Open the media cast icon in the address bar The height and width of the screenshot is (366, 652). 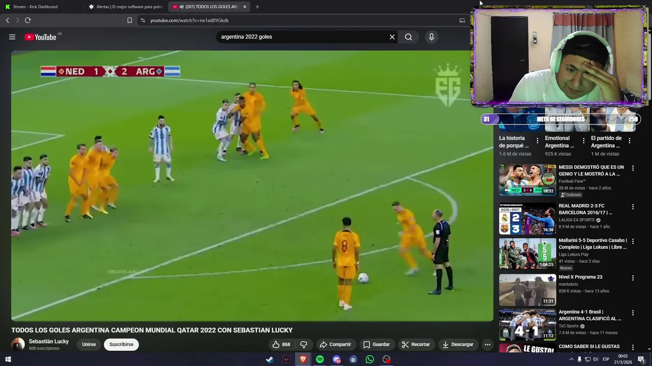tap(462, 20)
